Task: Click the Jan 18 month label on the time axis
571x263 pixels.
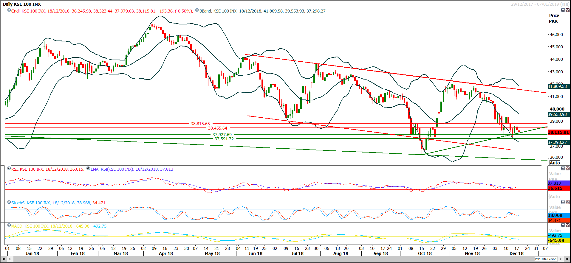Action: pyautogui.click(x=32, y=253)
